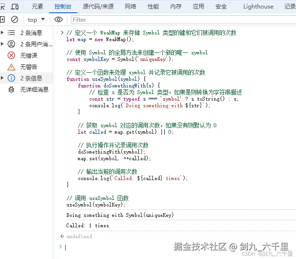Expand the 2 条信息 group arrow
This screenshot has width=296, height=259.
coord(2,78)
